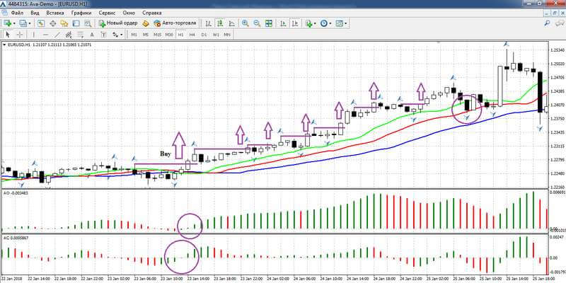The height and width of the screenshot is (283, 566).
Task: Switch to the M5 timeframe
Action: pyautogui.click(x=146, y=35)
